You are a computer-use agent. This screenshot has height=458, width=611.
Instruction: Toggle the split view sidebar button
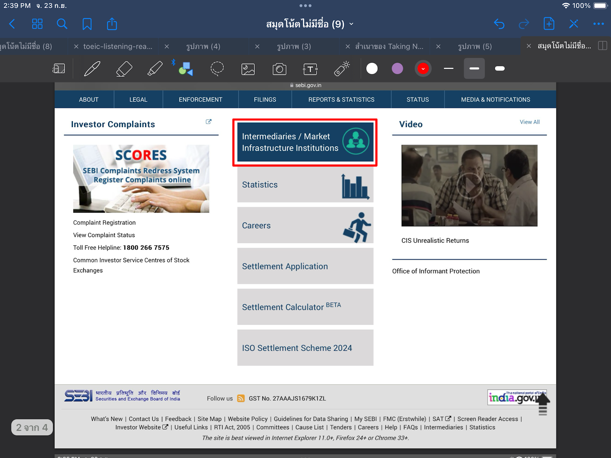pyautogui.click(x=602, y=46)
